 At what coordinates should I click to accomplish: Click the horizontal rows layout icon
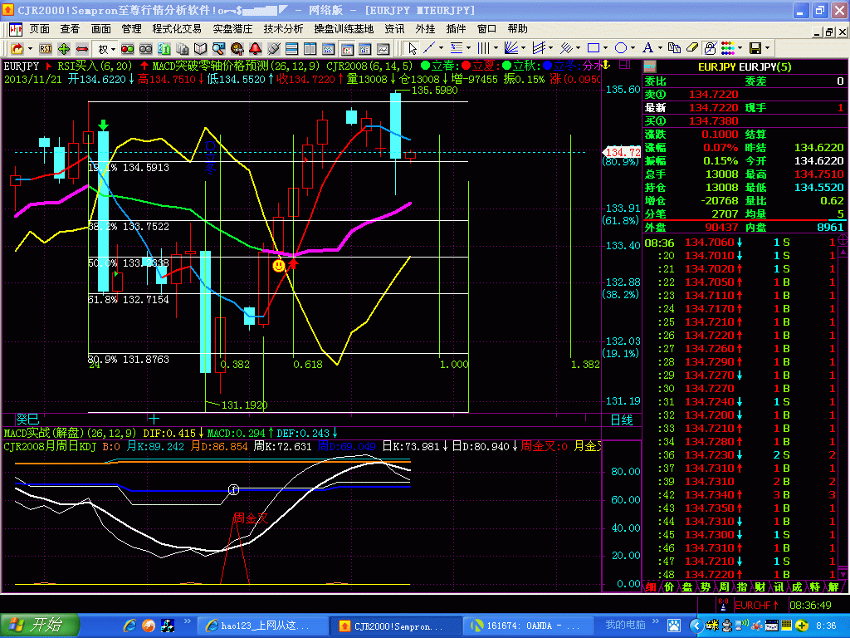point(291,49)
